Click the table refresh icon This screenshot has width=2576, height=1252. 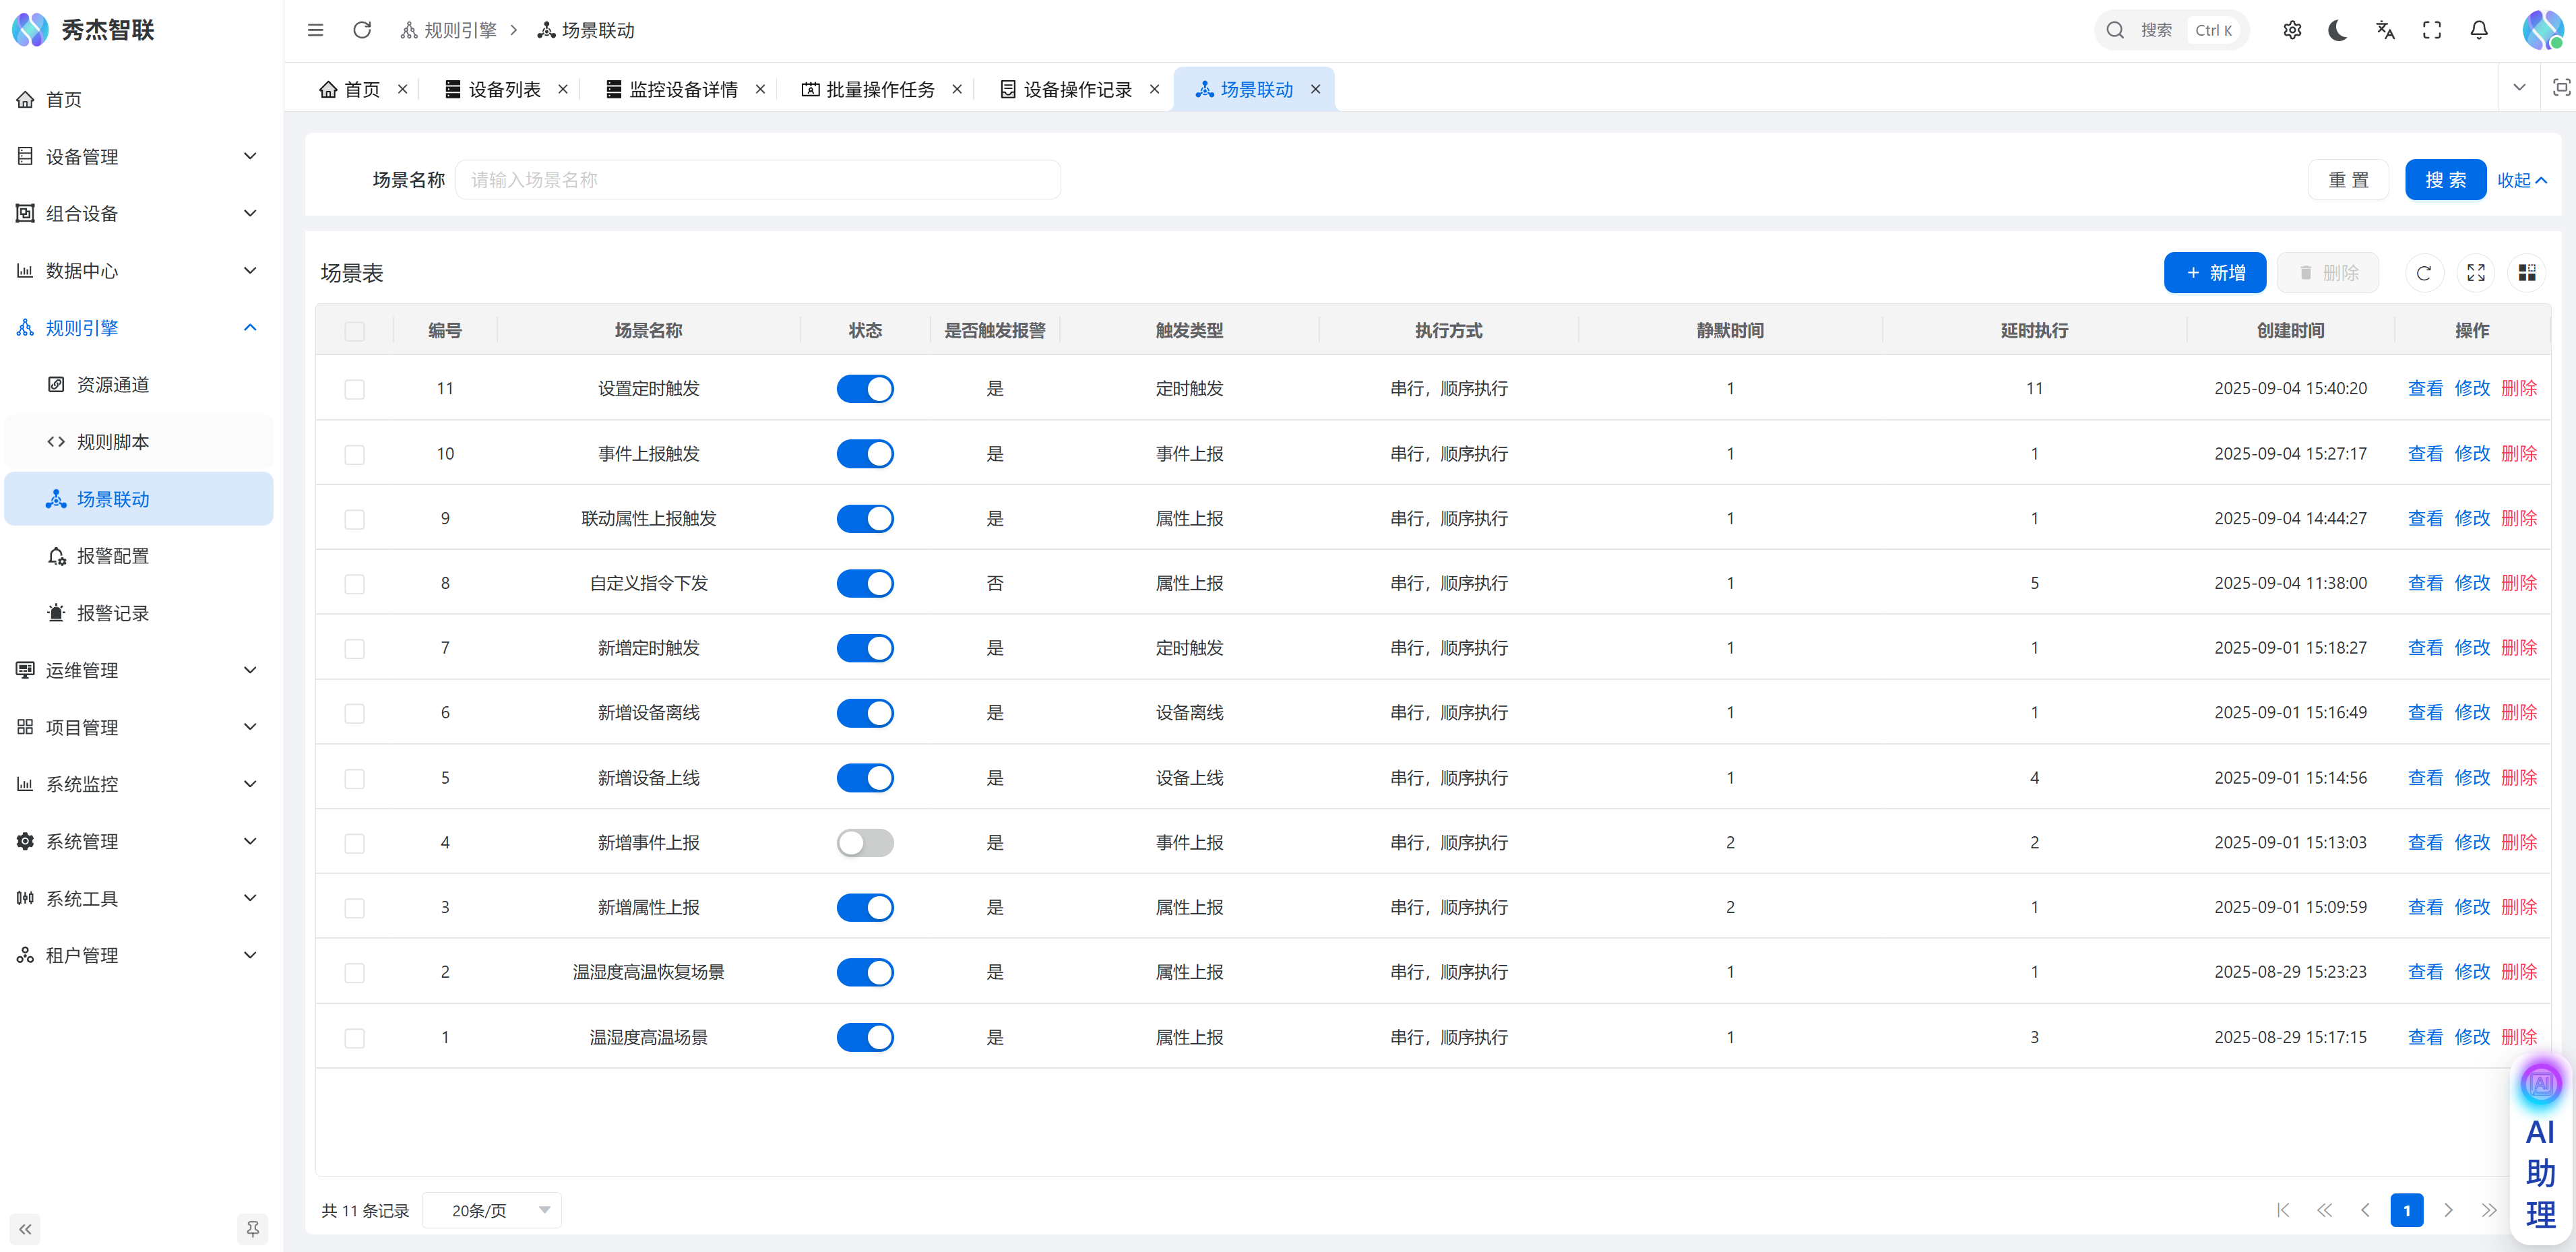[x=2423, y=273]
